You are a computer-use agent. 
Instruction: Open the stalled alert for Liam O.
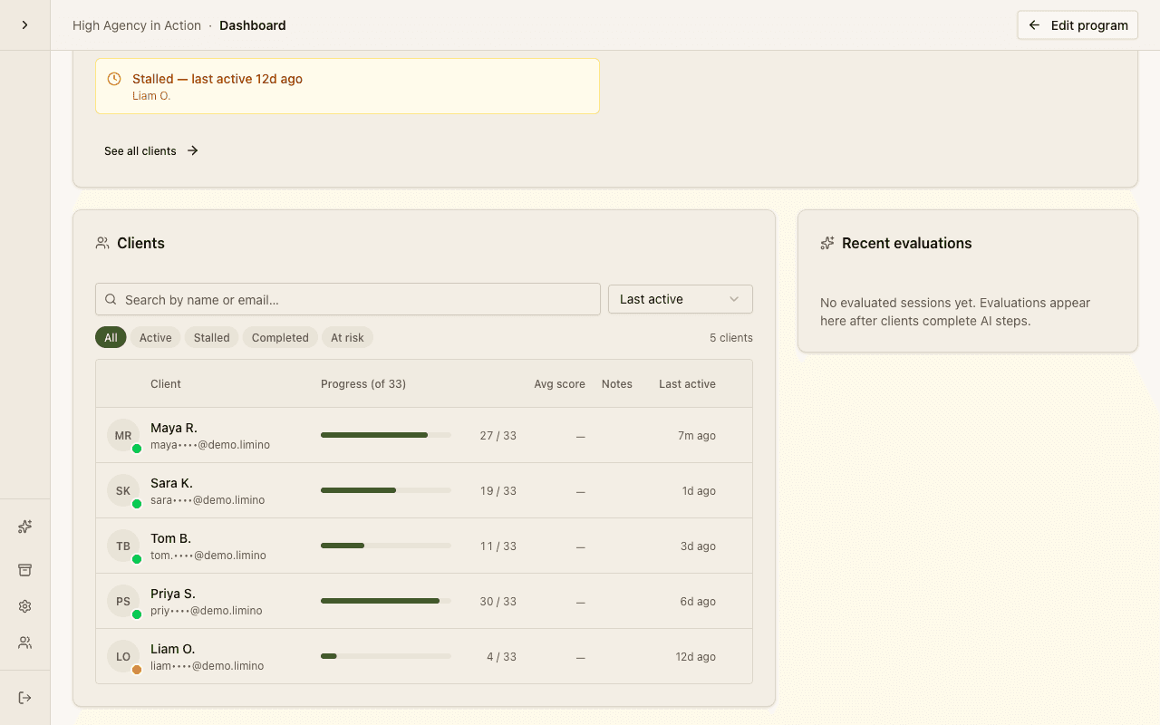click(x=347, y=86)
